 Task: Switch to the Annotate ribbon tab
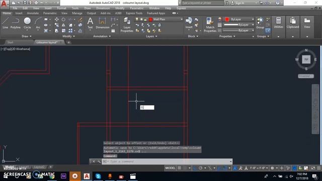[33, 13]
